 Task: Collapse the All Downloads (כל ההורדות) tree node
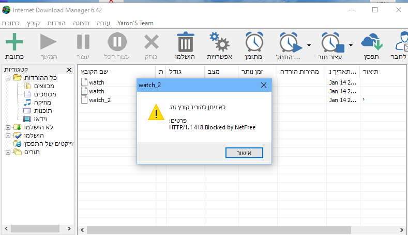tap(8, 78)
